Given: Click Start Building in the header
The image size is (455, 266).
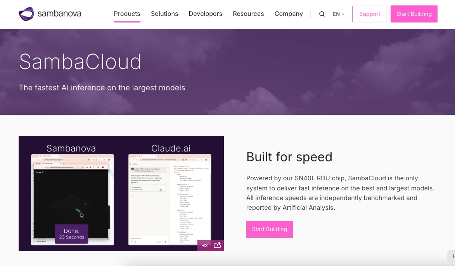Looking at the screenshot, I should pyautogui.click(x=414, y=14).
